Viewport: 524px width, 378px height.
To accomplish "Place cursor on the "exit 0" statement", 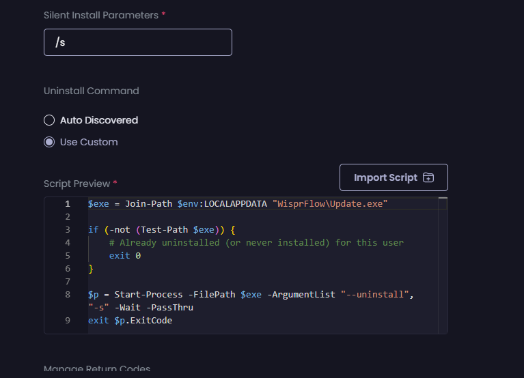I will point(124,255).
